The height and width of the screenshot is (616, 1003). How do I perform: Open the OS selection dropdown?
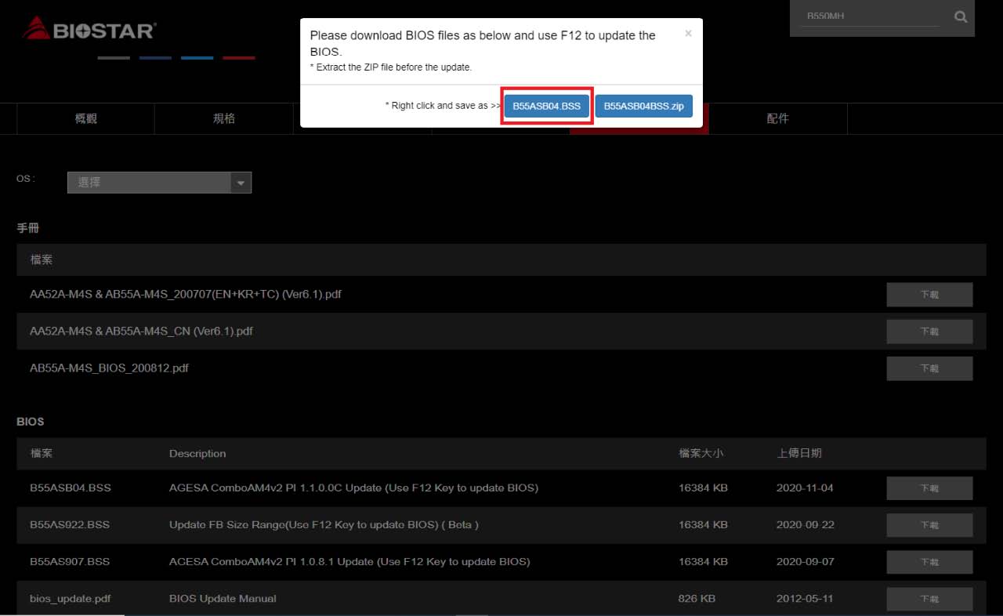tap(149, 183)
